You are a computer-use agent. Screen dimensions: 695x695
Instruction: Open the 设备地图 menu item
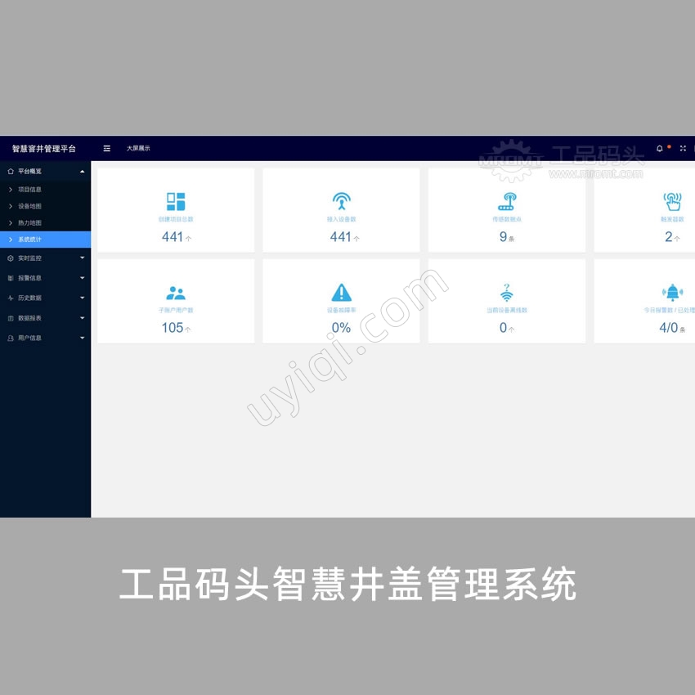tap(45, 206)
